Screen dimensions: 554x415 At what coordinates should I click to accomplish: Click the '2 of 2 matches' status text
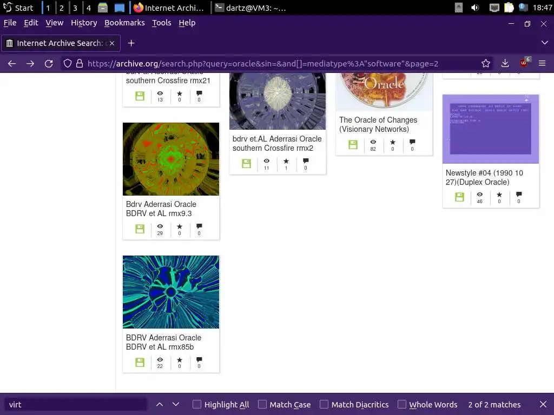(494, 404)
